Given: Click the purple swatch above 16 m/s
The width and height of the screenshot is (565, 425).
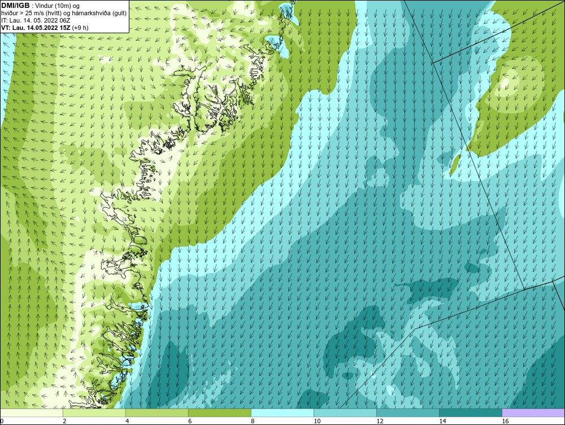Looking at the screenshot, I should click(x=533, y=413).
